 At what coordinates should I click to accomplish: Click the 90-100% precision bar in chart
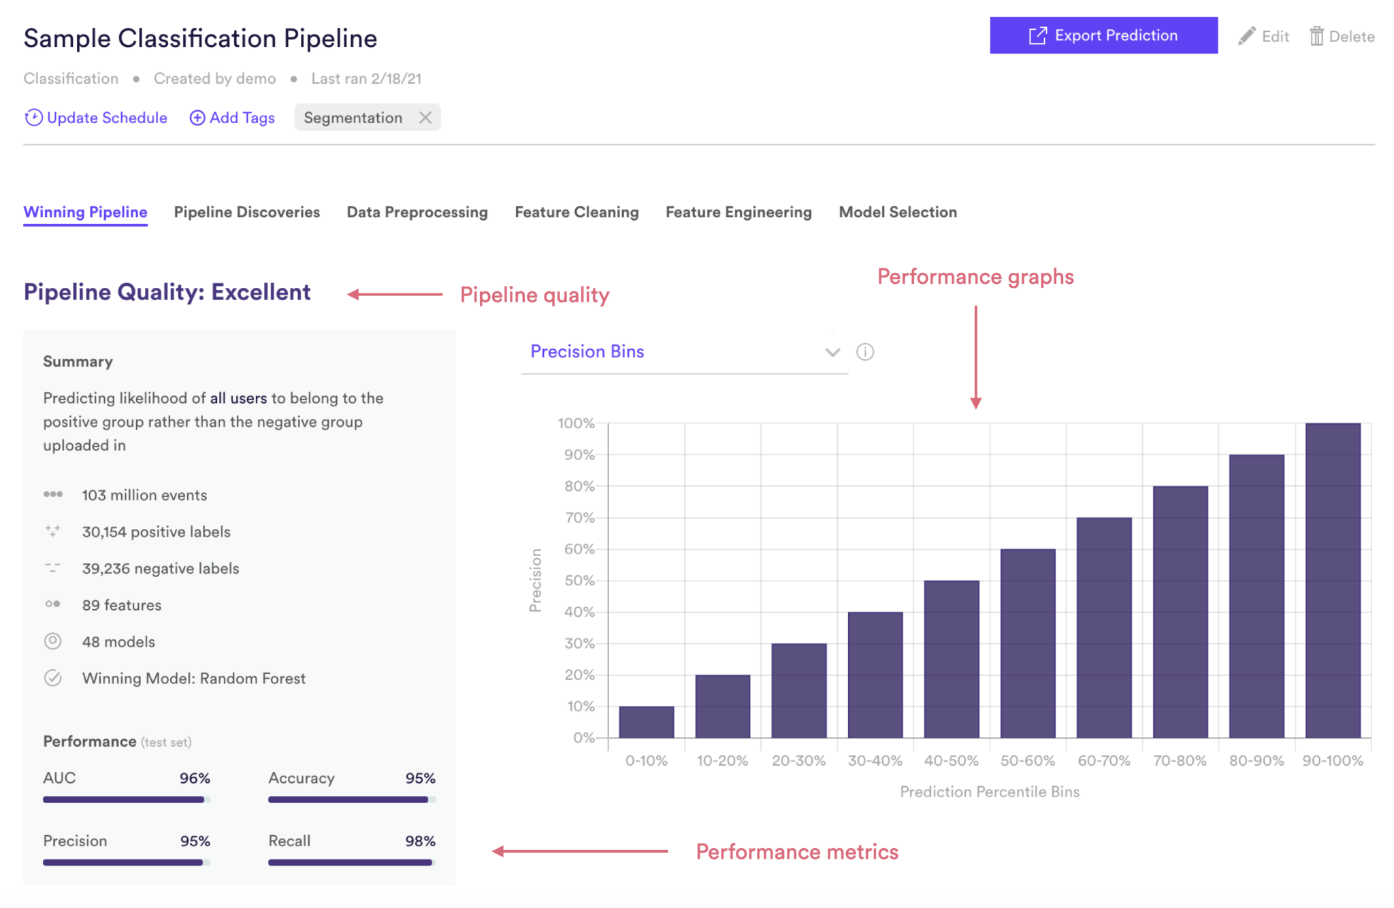pyautogui.click(x=1332, y=580)
